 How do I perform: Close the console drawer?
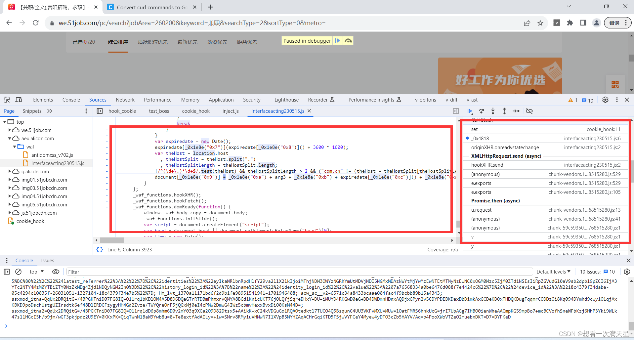coord(628,261)
